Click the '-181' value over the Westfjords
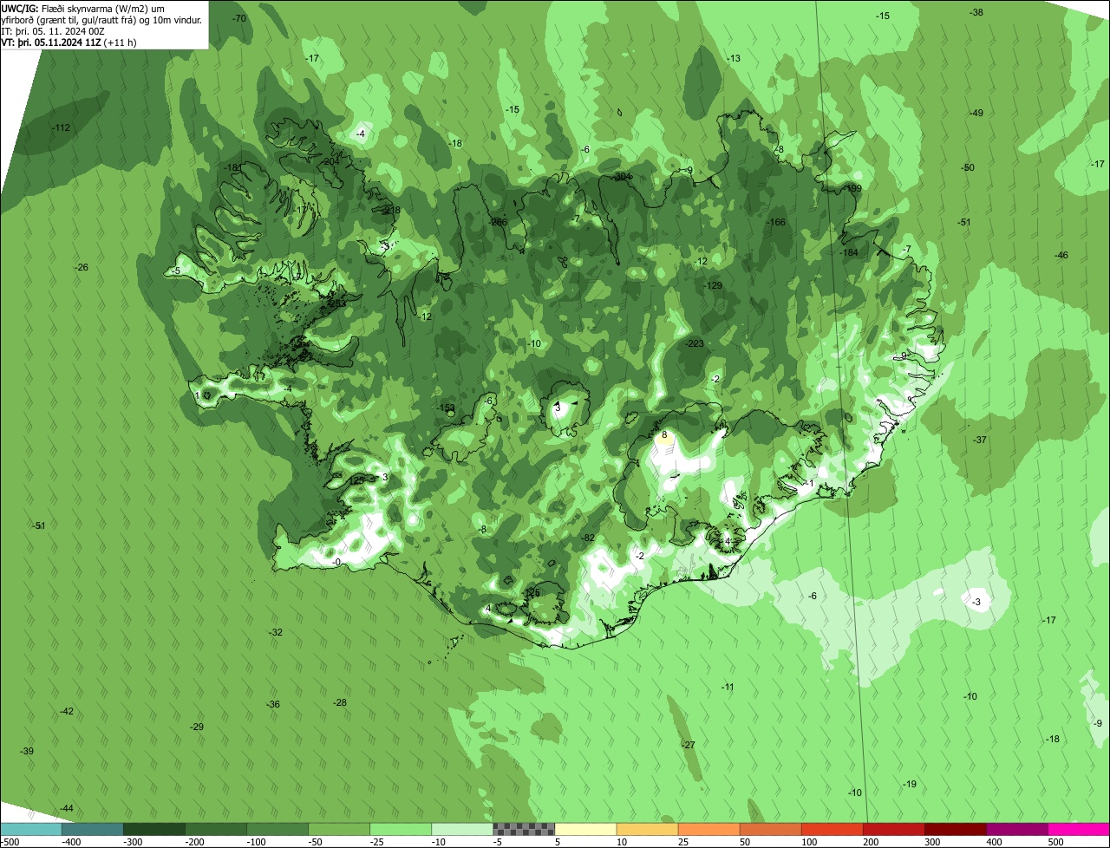Viewport: 1110px width, 848px height. point(232,167)
